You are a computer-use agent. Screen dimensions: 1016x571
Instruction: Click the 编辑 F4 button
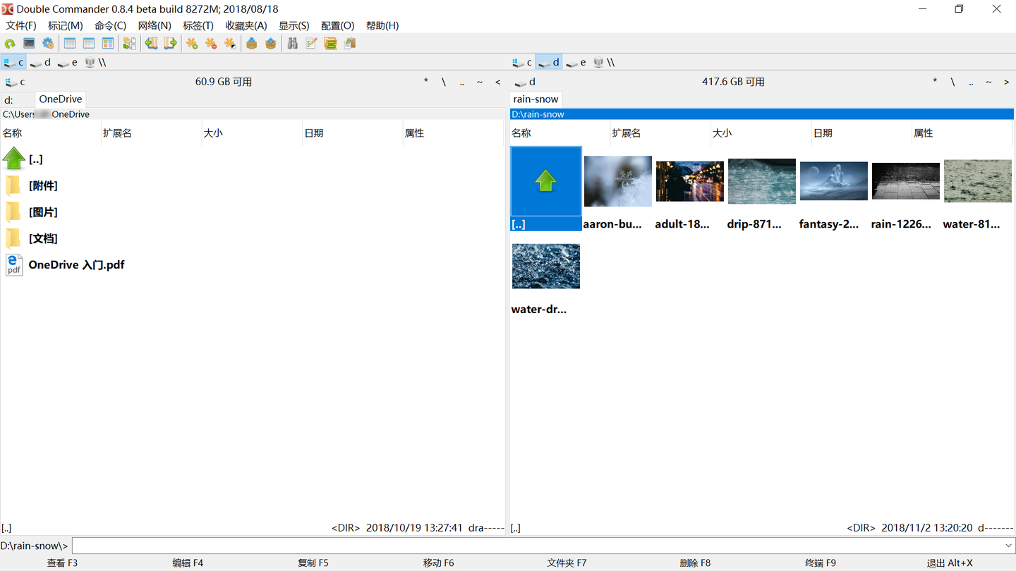click(188, 563)
